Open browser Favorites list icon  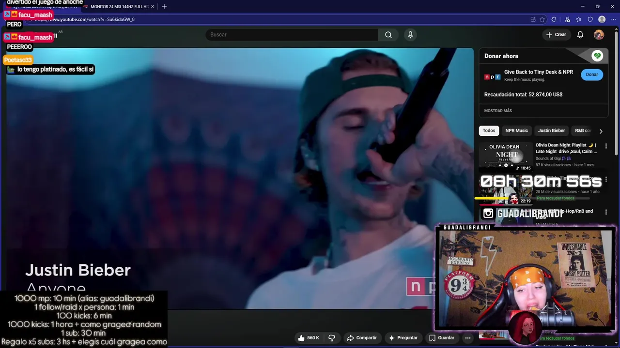point(578,19)
